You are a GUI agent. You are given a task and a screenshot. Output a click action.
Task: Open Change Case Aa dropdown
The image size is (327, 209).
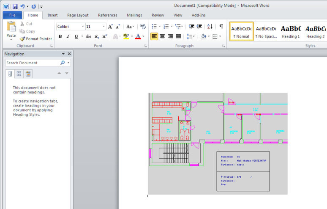[x=130, y=27]
